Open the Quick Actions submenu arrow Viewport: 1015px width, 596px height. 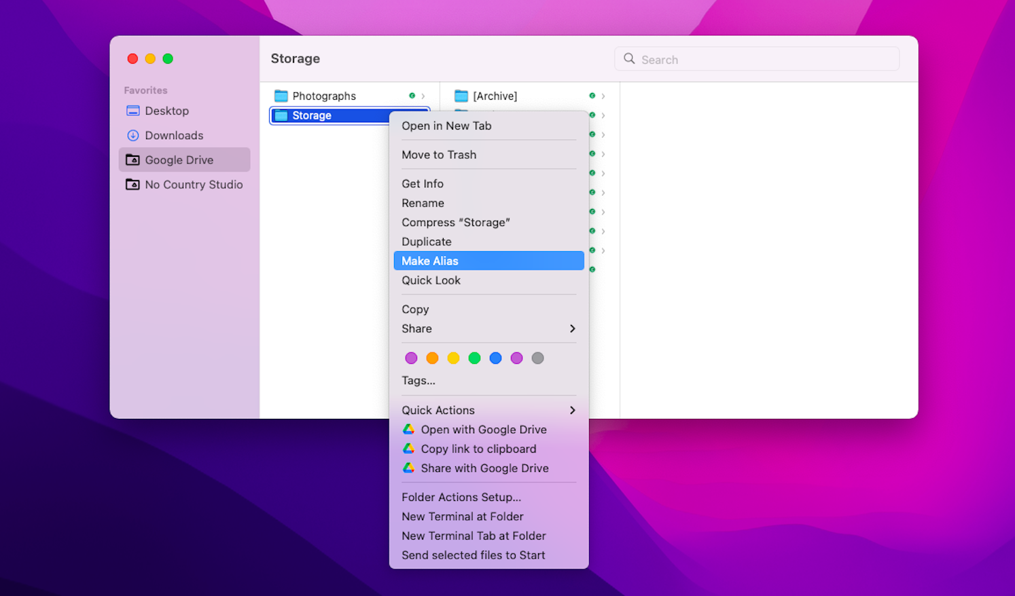click(x=573, y=410)
